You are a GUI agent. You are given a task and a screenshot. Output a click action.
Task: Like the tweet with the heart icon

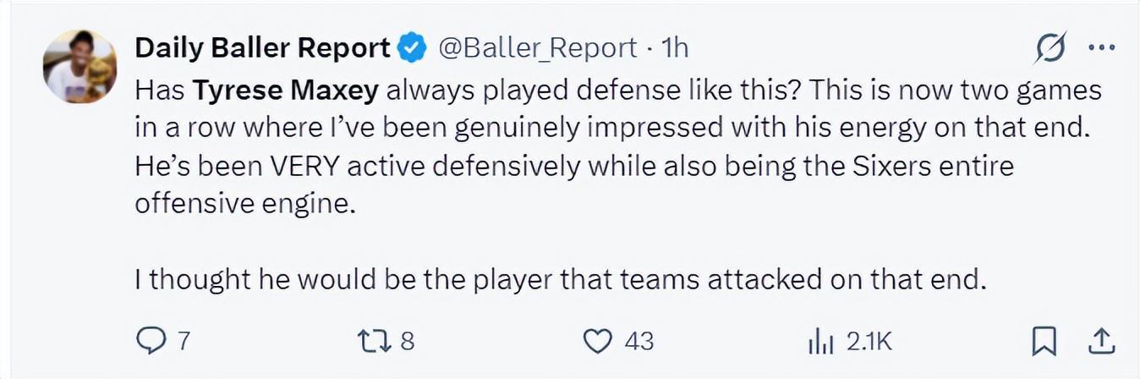(598, 341)
